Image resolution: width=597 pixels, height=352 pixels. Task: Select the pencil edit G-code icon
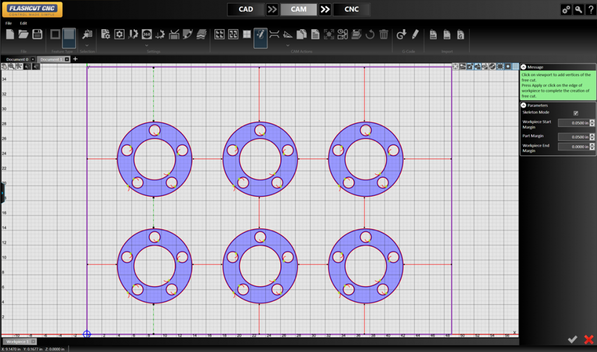click(415, 34)
